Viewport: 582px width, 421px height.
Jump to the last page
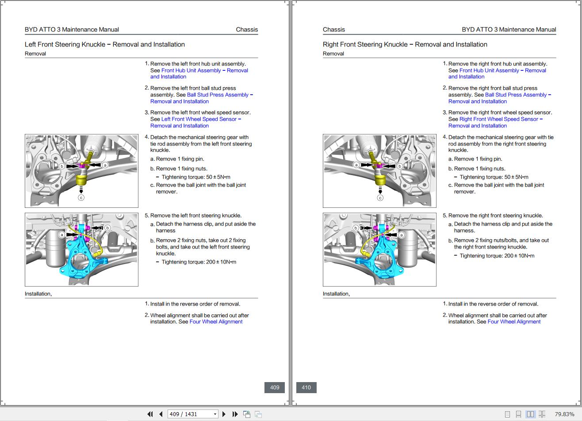pyautogui.click(x=235, y=414)
